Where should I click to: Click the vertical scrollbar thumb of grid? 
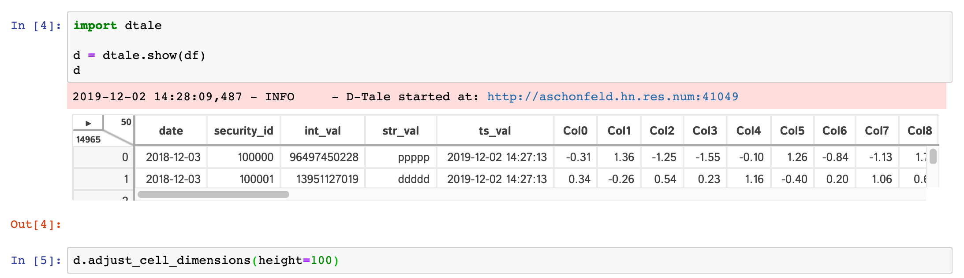933,157
